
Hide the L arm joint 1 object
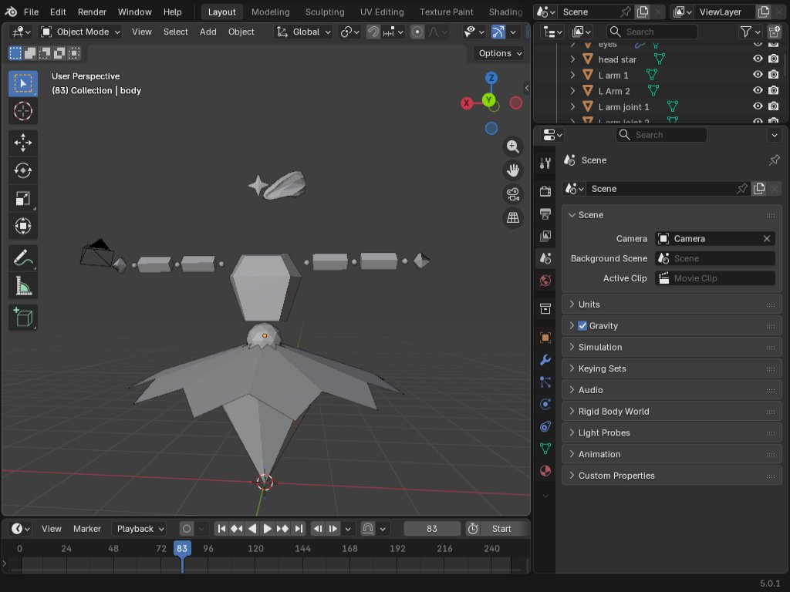click(758, 106)
